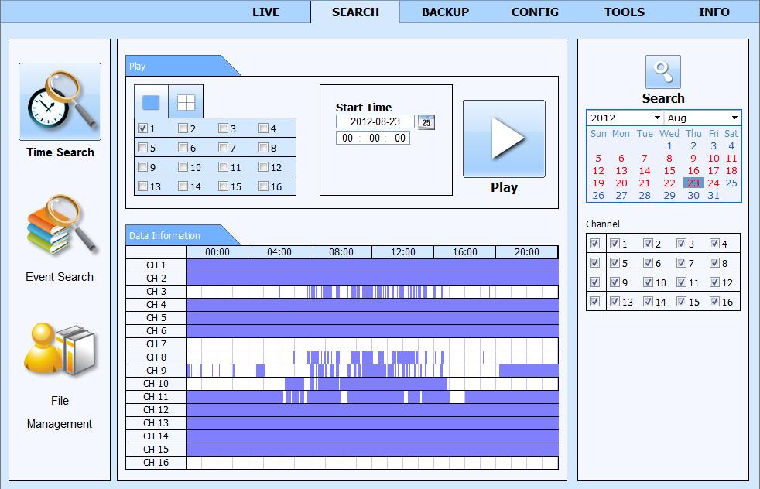Open the Start Time calendar picker icon
The height and width of the screenshot is (489, 760).
click(x=426, y=121)
